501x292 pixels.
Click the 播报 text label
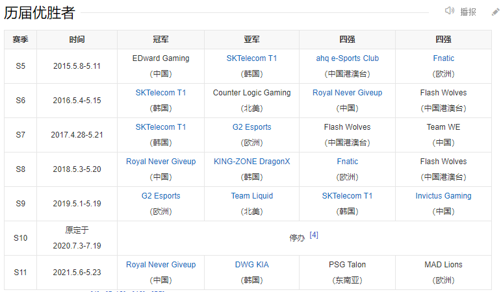(468, 12)
